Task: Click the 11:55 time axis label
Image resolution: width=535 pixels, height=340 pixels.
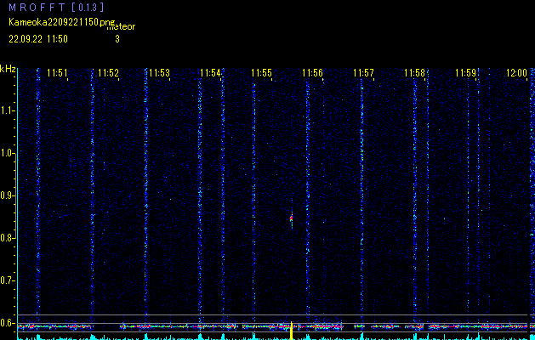Action: [261, 73]
